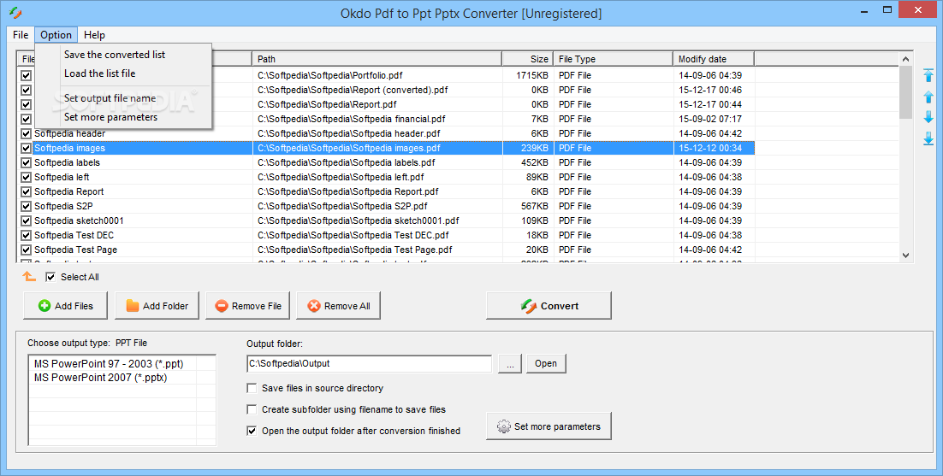Click the red minus icon on Remove File

pyautogui.click(x=222, y=306)
